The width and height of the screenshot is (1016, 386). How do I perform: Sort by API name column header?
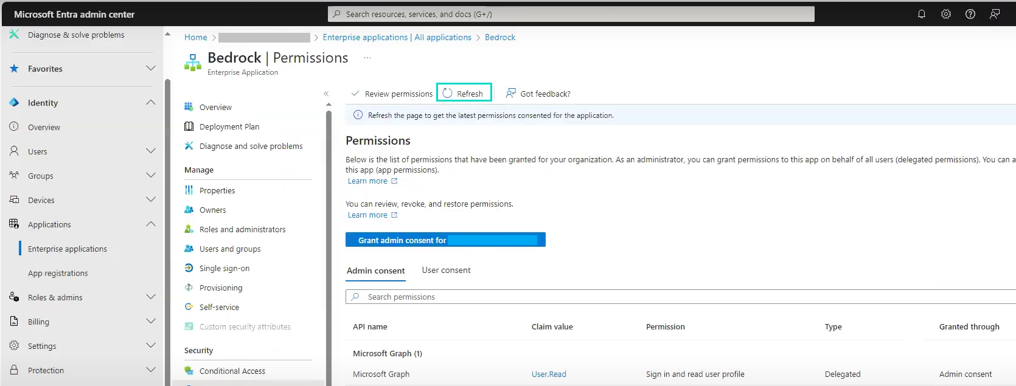(x=370, y=327)
